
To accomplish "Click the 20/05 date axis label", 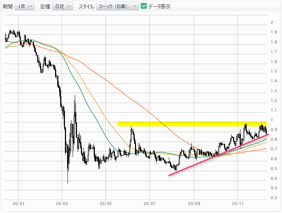I will click(x=105, y=204).
